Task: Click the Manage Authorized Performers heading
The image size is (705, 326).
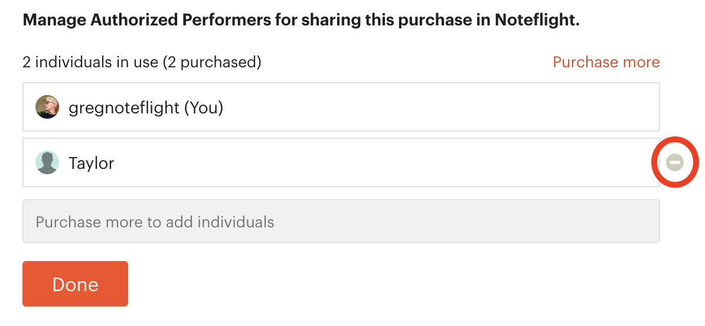Action: click(301, 20)
